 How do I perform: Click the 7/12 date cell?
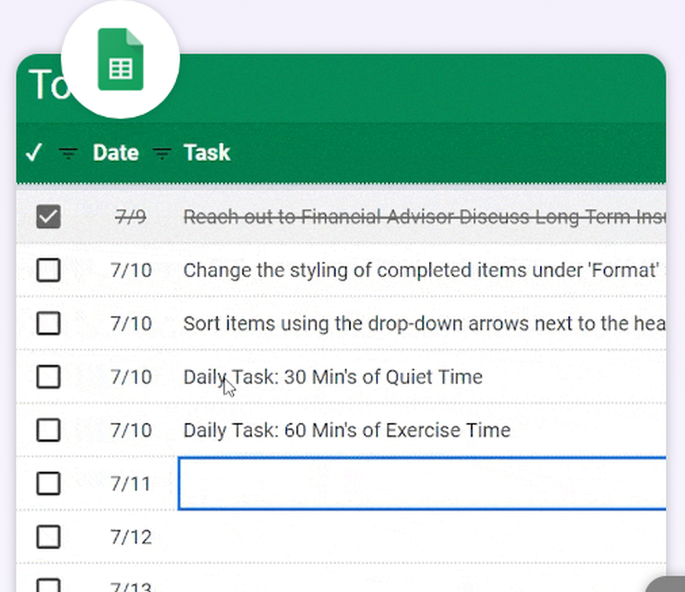coord(131,537)
